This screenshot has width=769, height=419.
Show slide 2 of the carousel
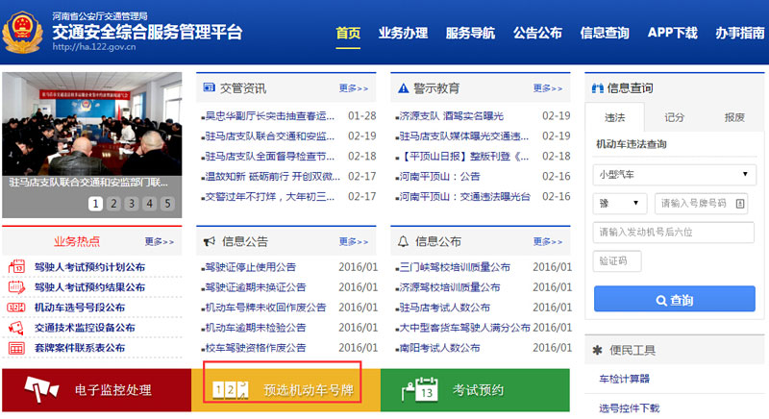click(x=113, y=204)
